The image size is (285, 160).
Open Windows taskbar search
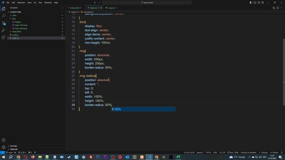(x=11, y=157)
